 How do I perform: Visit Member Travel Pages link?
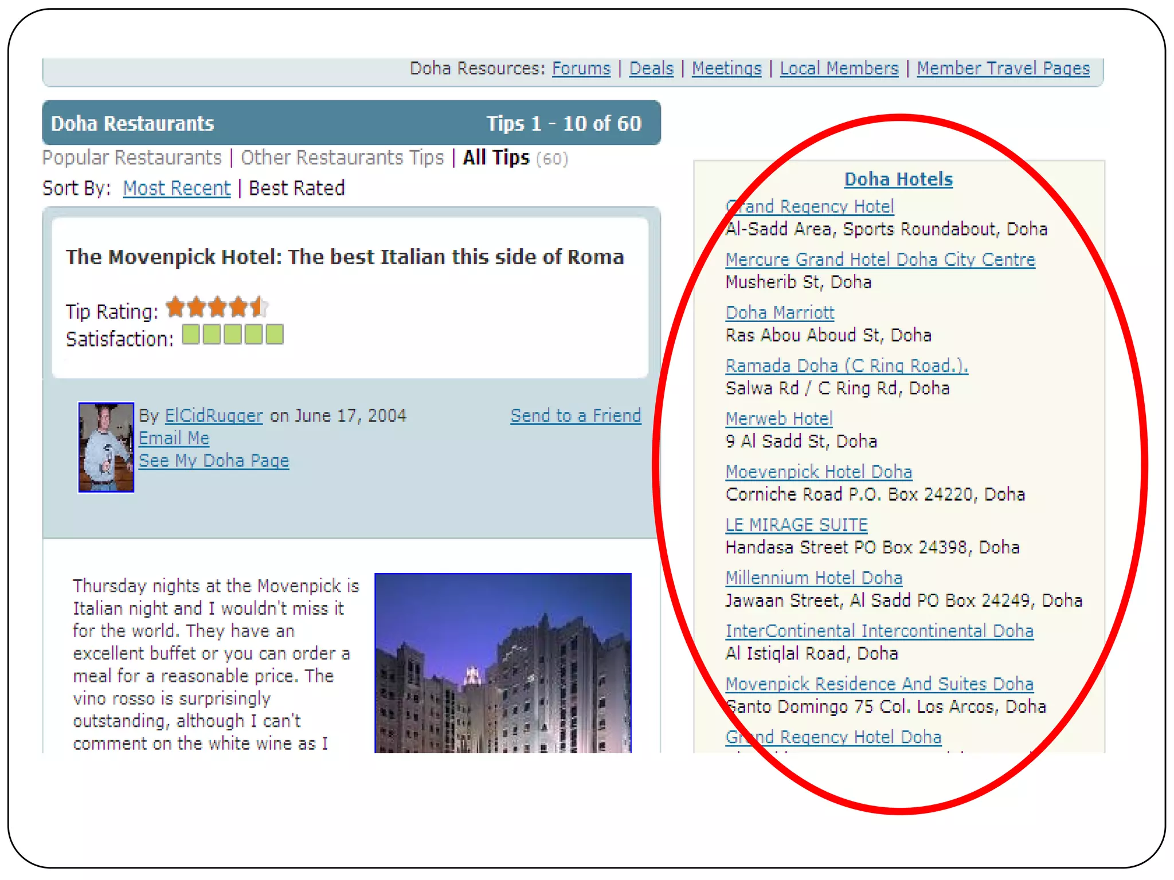(1003, 69)
